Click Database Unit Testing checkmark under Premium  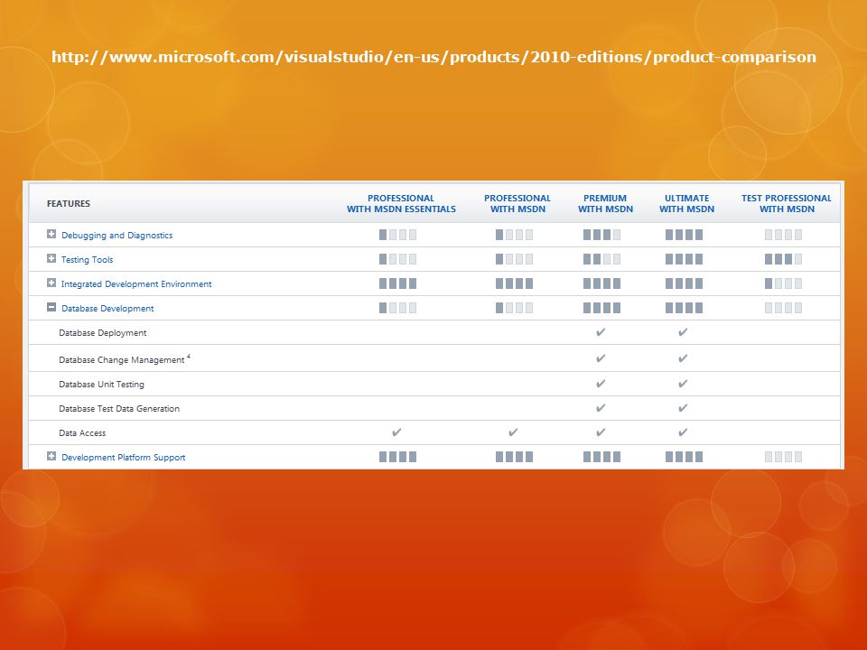[x=601, y=383]
